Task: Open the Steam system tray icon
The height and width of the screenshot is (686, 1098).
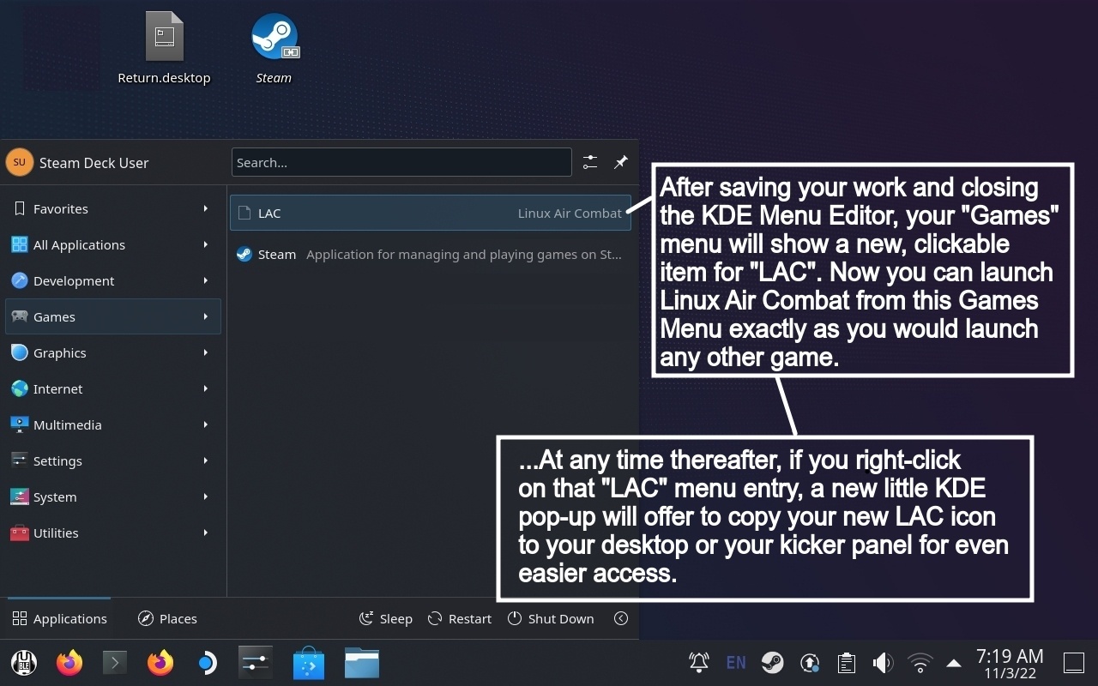Action: (772, 662)
